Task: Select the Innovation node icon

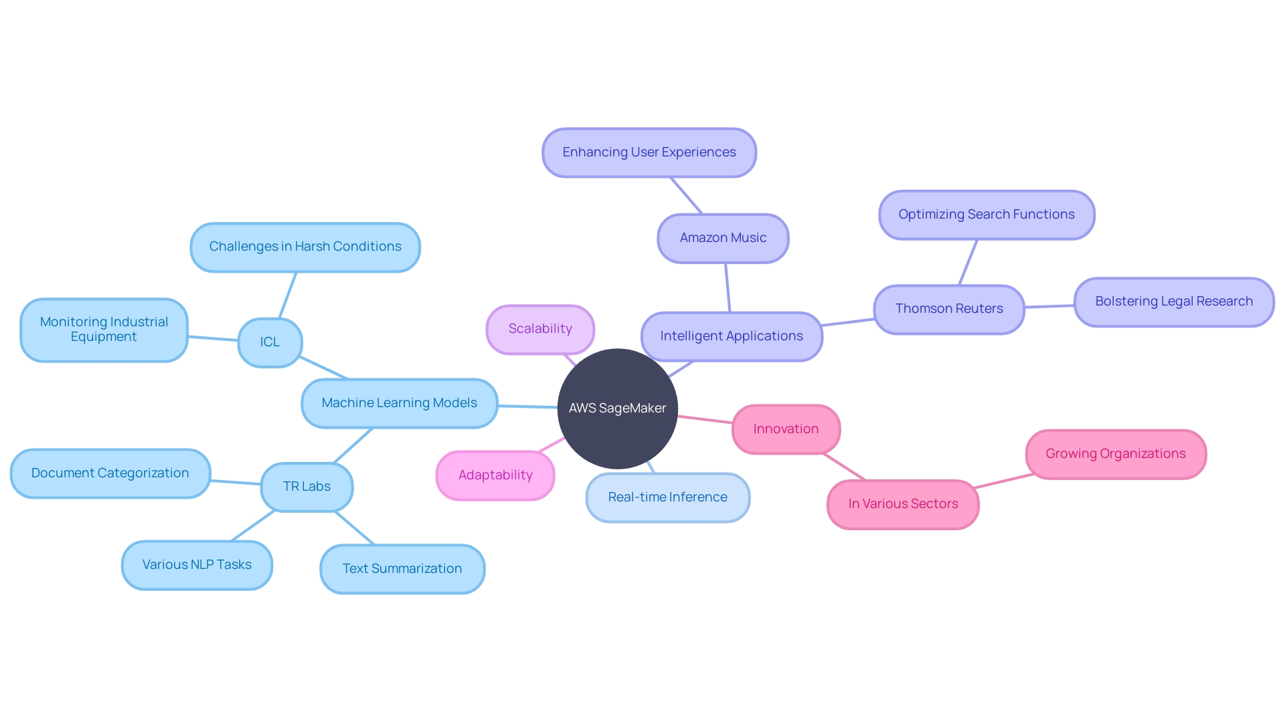Action: (x=786, y=428)
